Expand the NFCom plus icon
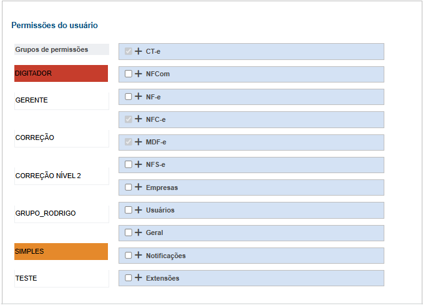This screenshot has width=423, height=305. coord(139,74)
